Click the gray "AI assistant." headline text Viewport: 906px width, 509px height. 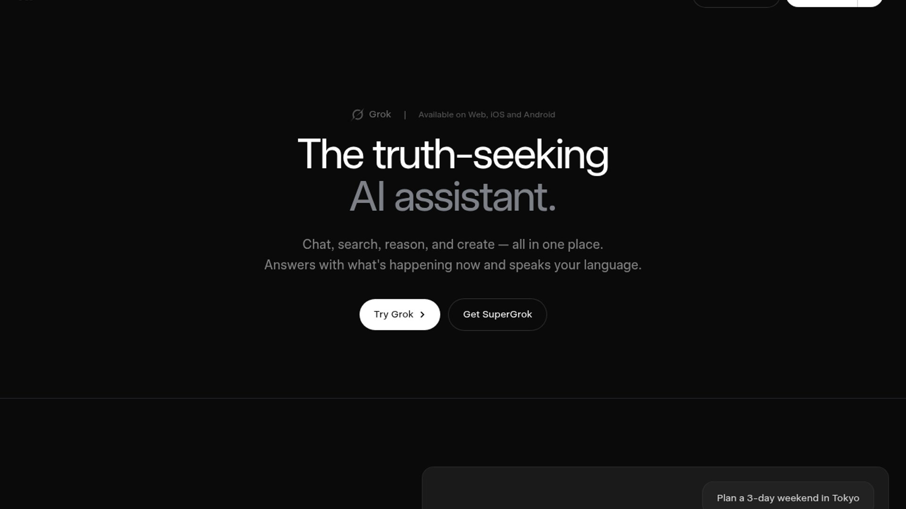coord(453,197)
